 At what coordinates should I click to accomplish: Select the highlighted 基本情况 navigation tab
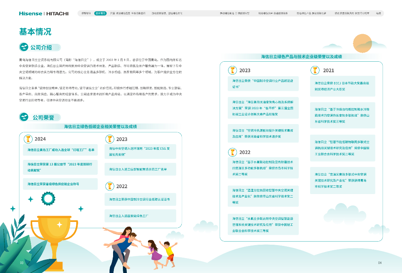point(100,13)
